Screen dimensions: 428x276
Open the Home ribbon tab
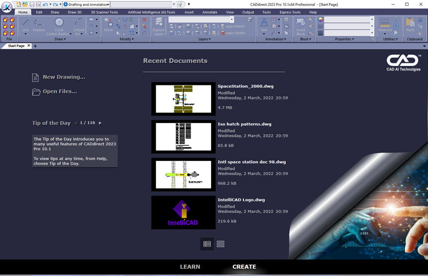pos(23,12)
